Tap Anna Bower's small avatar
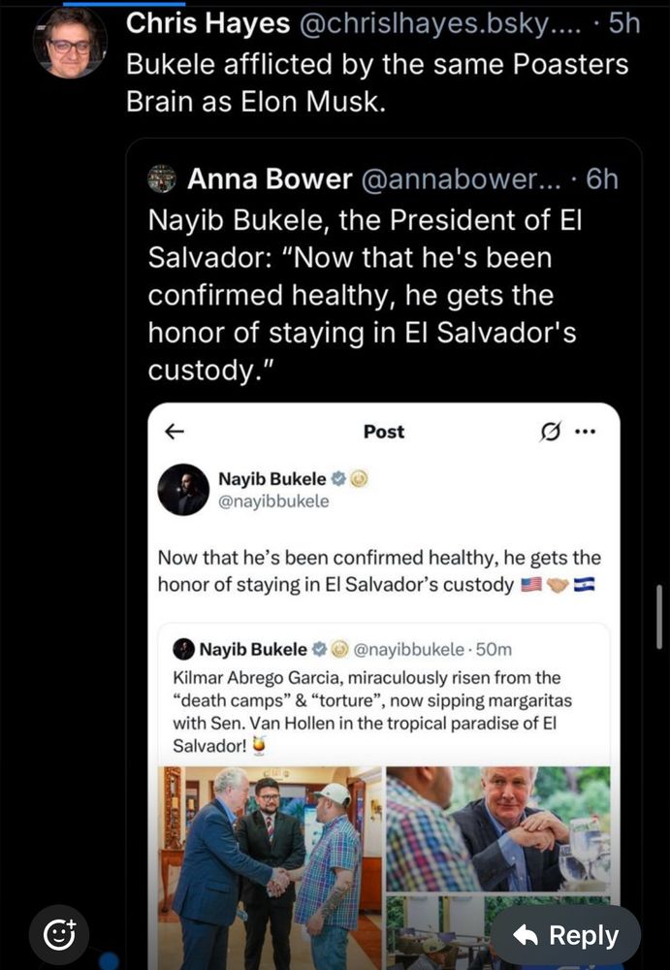The height and width of the screenshot is (970, 670). [161, 179]
